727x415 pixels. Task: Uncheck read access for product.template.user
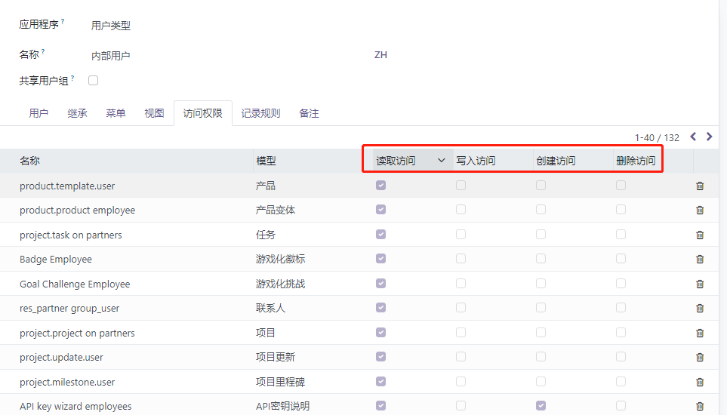click(380, 186)
